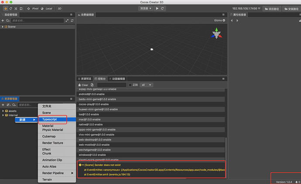Open the 场景编辑器 panel menu icon

coord(223,14)
